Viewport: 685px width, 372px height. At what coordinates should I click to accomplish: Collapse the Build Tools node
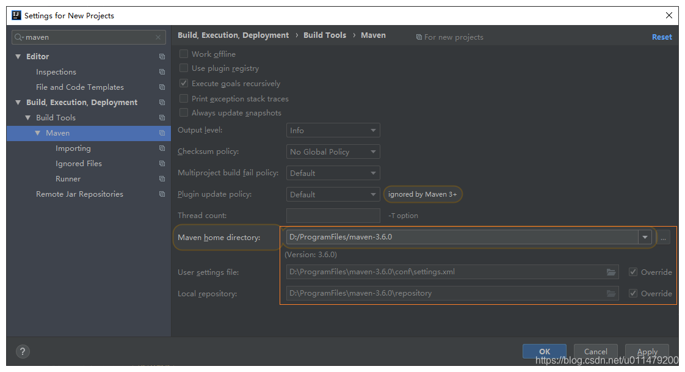[28, 118]
